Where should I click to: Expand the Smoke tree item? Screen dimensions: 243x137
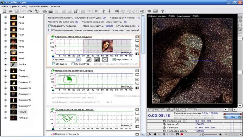click(x=5, y=64)
